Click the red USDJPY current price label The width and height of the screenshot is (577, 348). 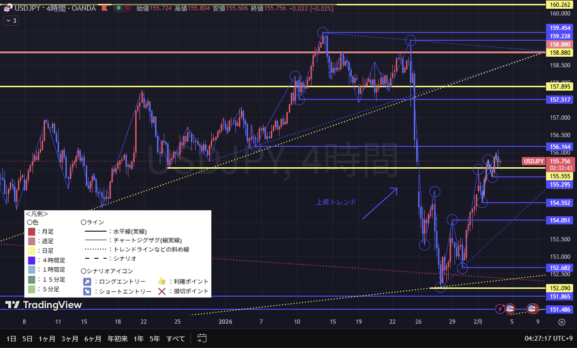(533, 161)
